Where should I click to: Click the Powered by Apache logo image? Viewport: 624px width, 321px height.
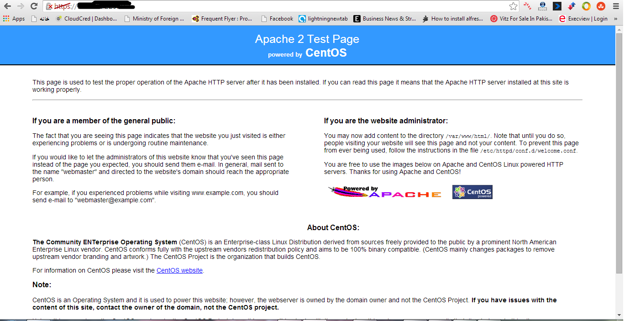(385, 192)
